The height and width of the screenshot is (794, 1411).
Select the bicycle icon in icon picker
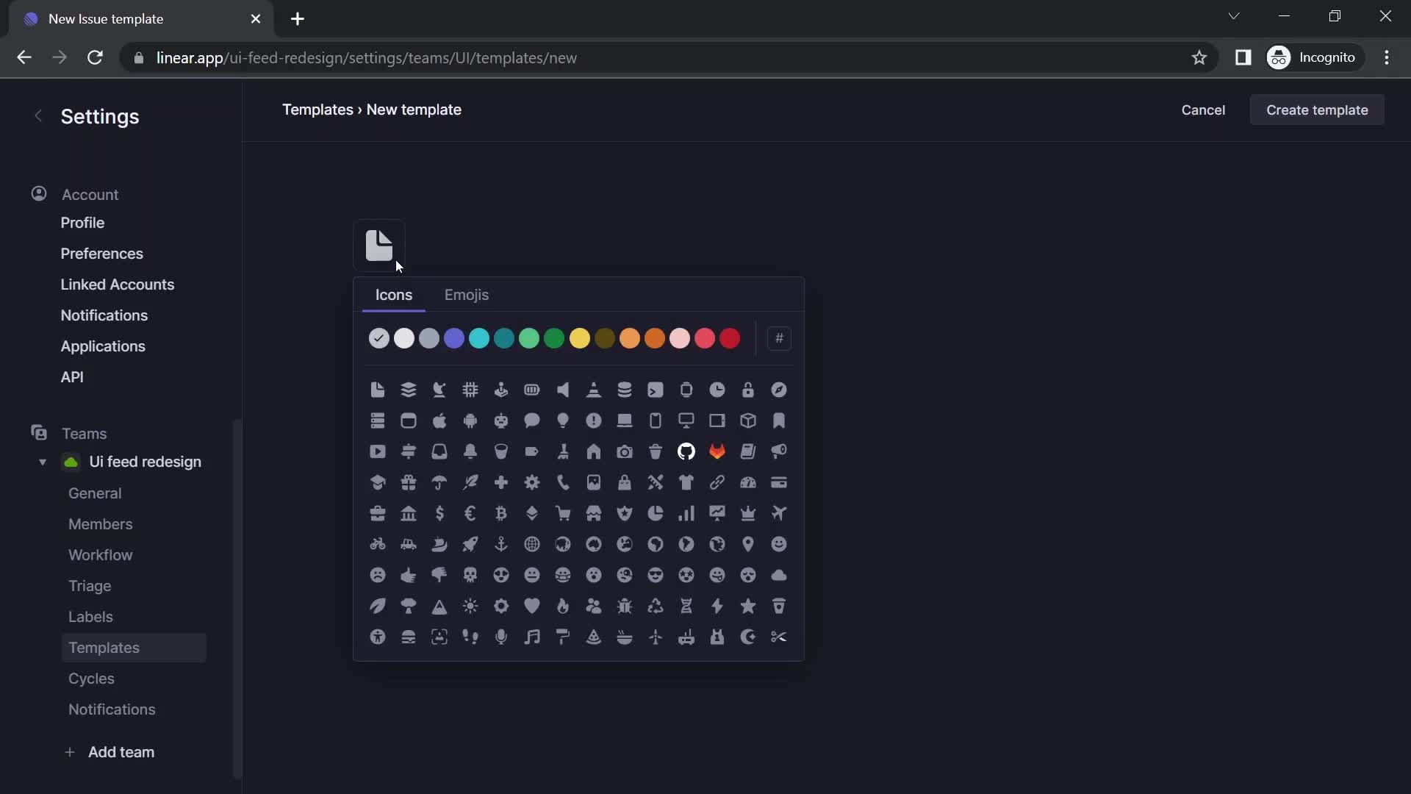[377, 544]
